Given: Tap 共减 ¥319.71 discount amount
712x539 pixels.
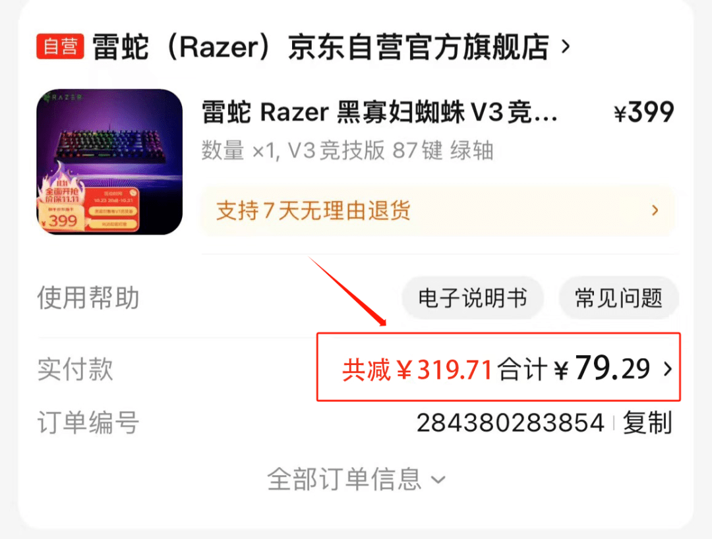Looking at the screenshot, I should pos(417,369).
